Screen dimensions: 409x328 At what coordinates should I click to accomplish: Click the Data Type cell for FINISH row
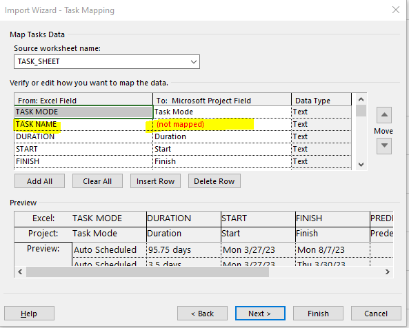tap(321, 161)
